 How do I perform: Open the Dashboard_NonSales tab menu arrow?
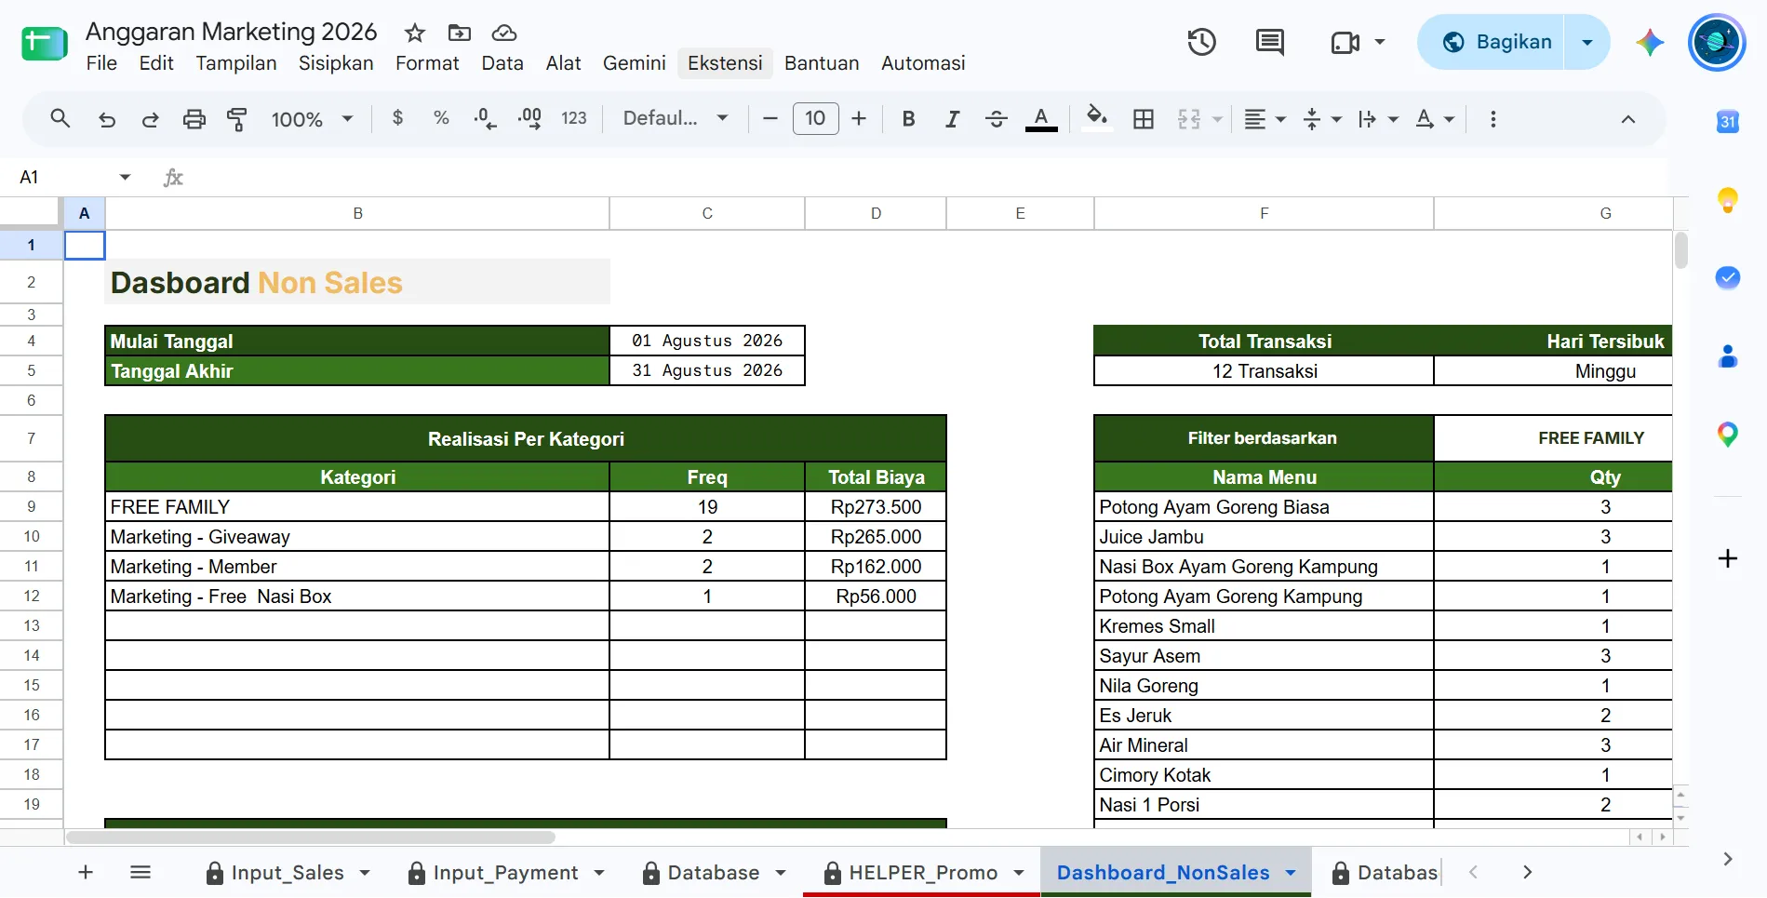1291,873
